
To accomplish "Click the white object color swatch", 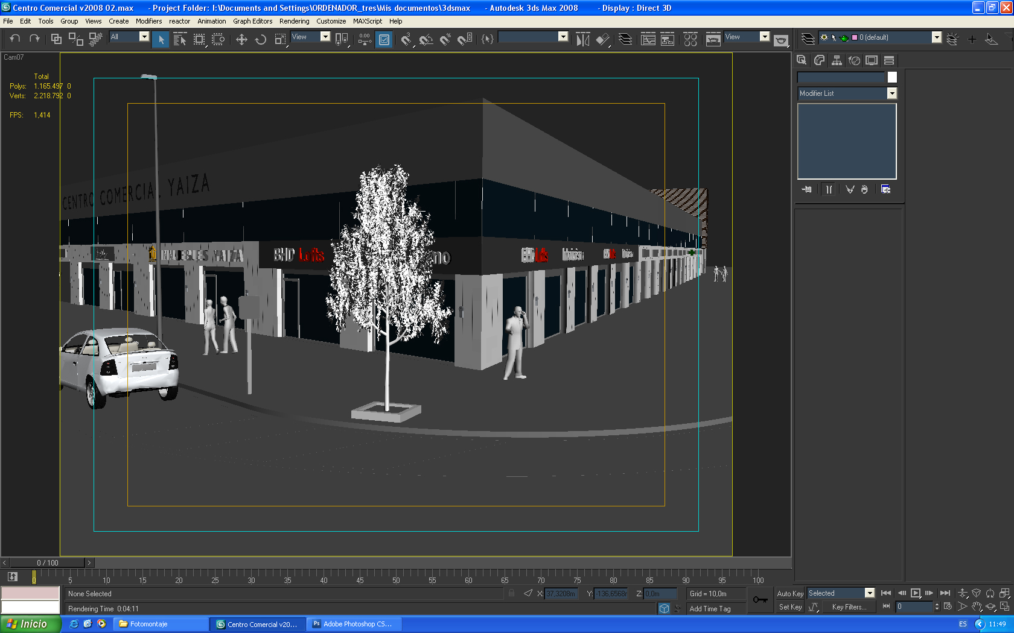I will point(892,77).
